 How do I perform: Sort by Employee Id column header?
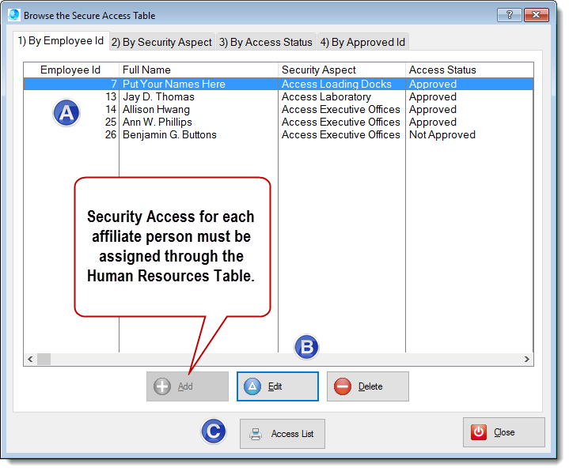coord(72,70)
